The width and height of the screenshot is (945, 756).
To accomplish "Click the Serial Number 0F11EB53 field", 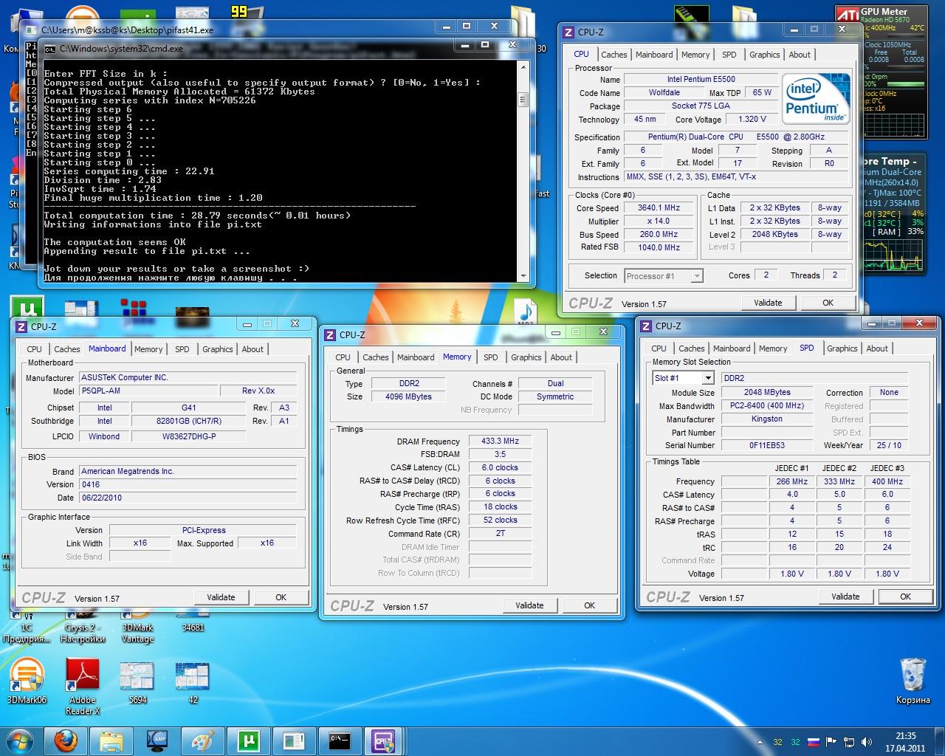I will point(766,446).
